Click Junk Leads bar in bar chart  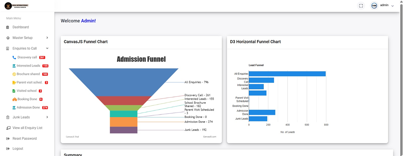coord(258,119)
